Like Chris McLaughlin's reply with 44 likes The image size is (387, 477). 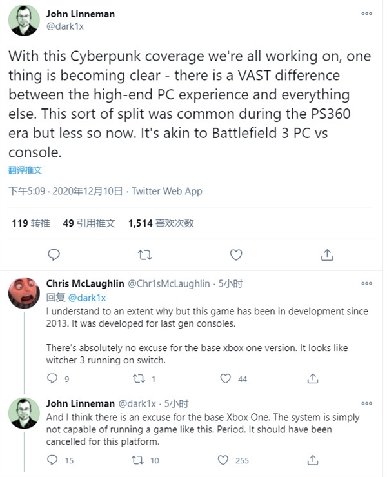pyautogui.click(x=224, y=378)
